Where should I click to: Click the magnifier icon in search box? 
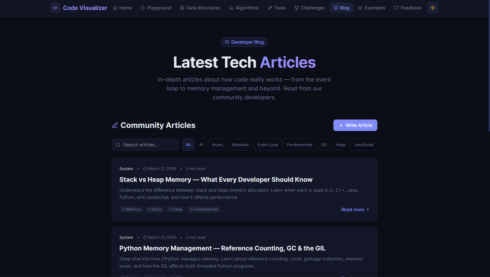pyautogui.click(x=118, y=145)
